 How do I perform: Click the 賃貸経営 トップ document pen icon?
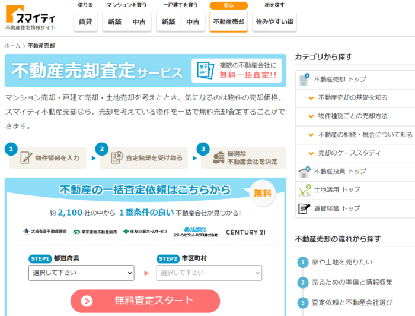tap(304, 208)
